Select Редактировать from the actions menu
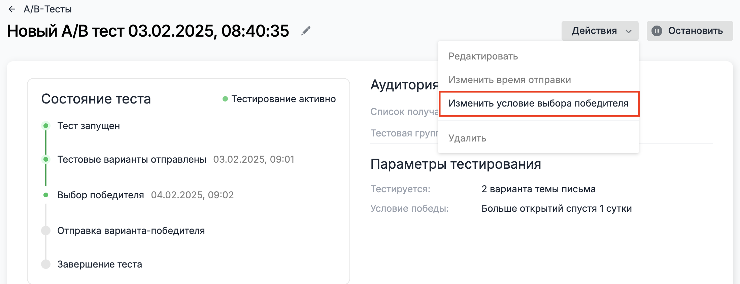 tap(483, 56)
